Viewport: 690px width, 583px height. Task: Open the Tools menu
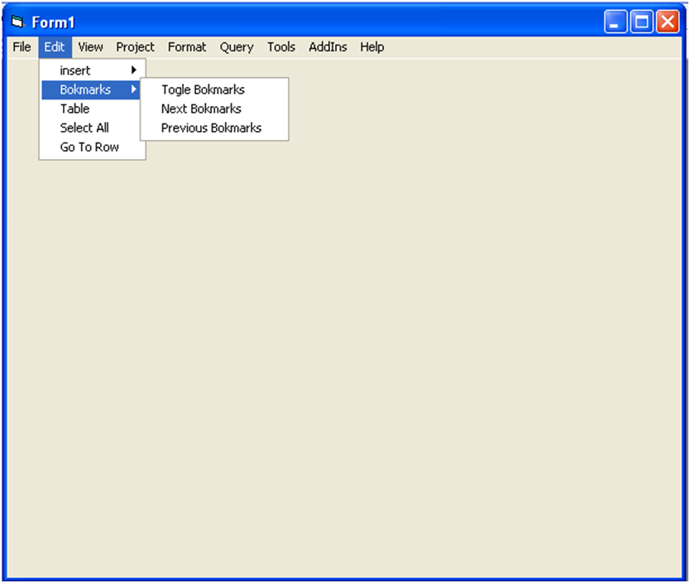tap(281, 47)
